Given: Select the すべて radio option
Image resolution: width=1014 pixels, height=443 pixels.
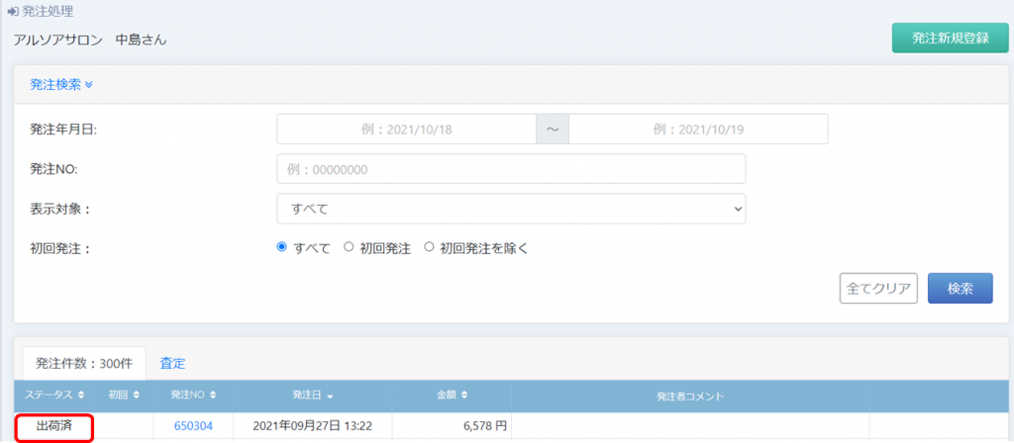Looking at the screenshot, I should tap(282, 248).
